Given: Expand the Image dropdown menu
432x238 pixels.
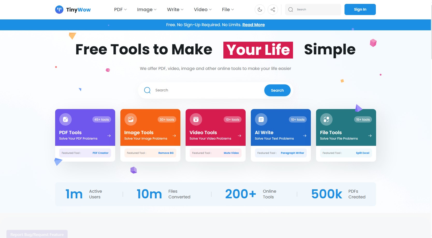Looking at the screenshot, I should [147, 10].
